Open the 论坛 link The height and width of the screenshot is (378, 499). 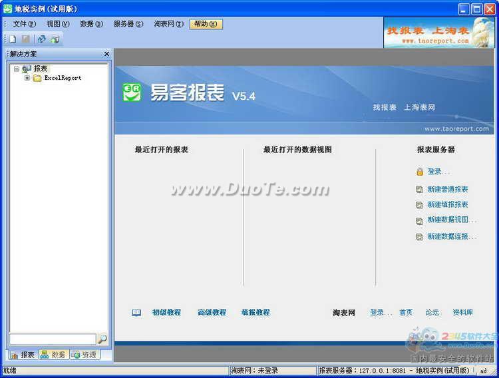click(432, 312)
